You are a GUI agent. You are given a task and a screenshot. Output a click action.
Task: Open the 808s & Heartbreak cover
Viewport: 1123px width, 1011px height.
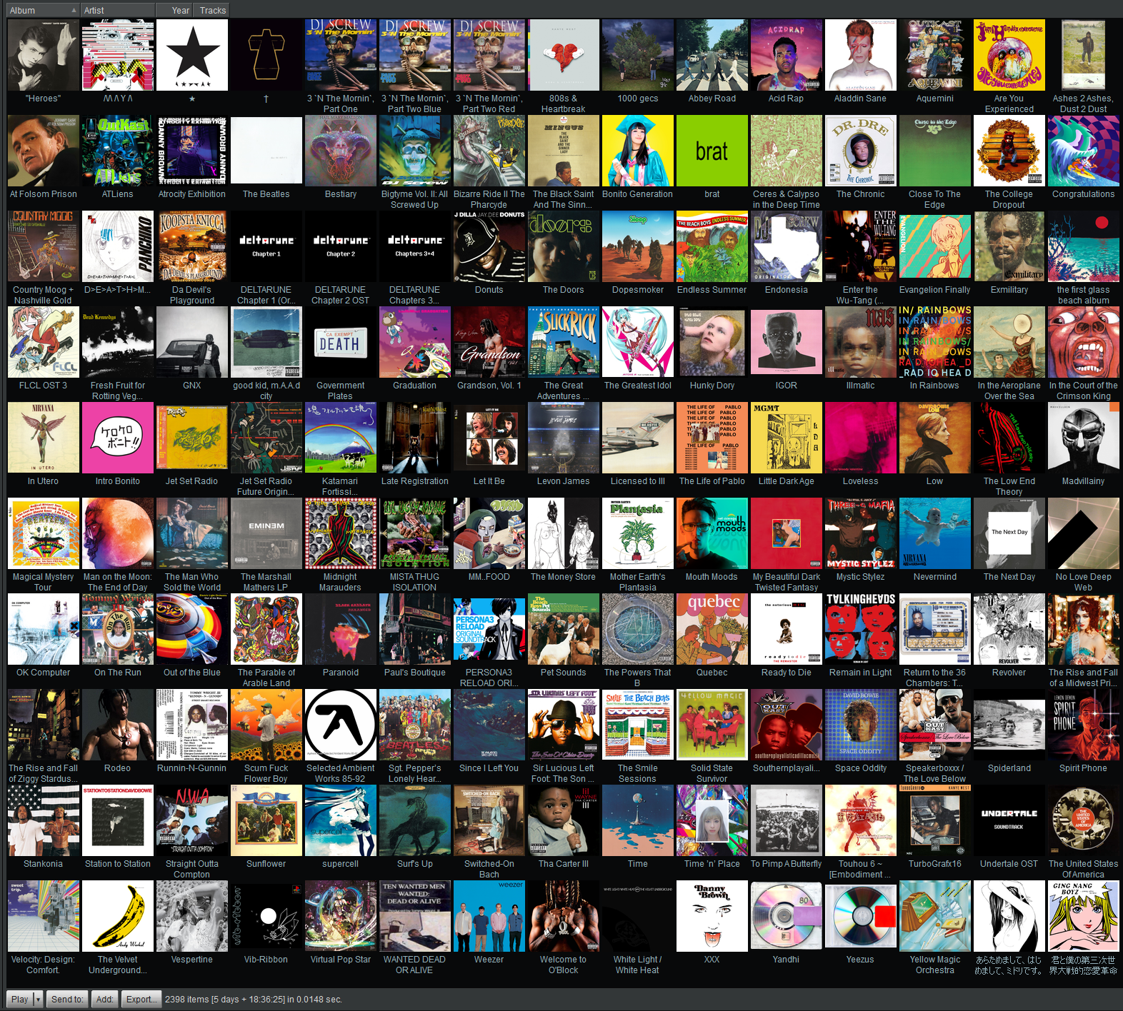[x=564, y=55]
